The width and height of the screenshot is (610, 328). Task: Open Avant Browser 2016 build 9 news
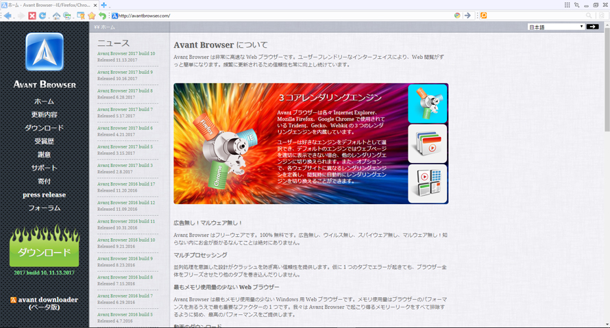(x=125, y=259)
